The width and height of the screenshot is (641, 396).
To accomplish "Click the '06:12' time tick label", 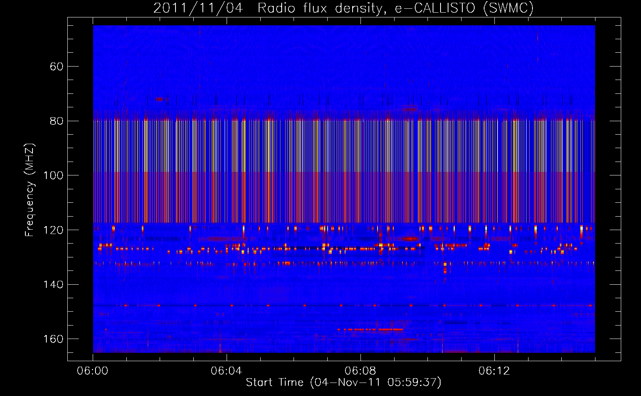I will [494, 371].
